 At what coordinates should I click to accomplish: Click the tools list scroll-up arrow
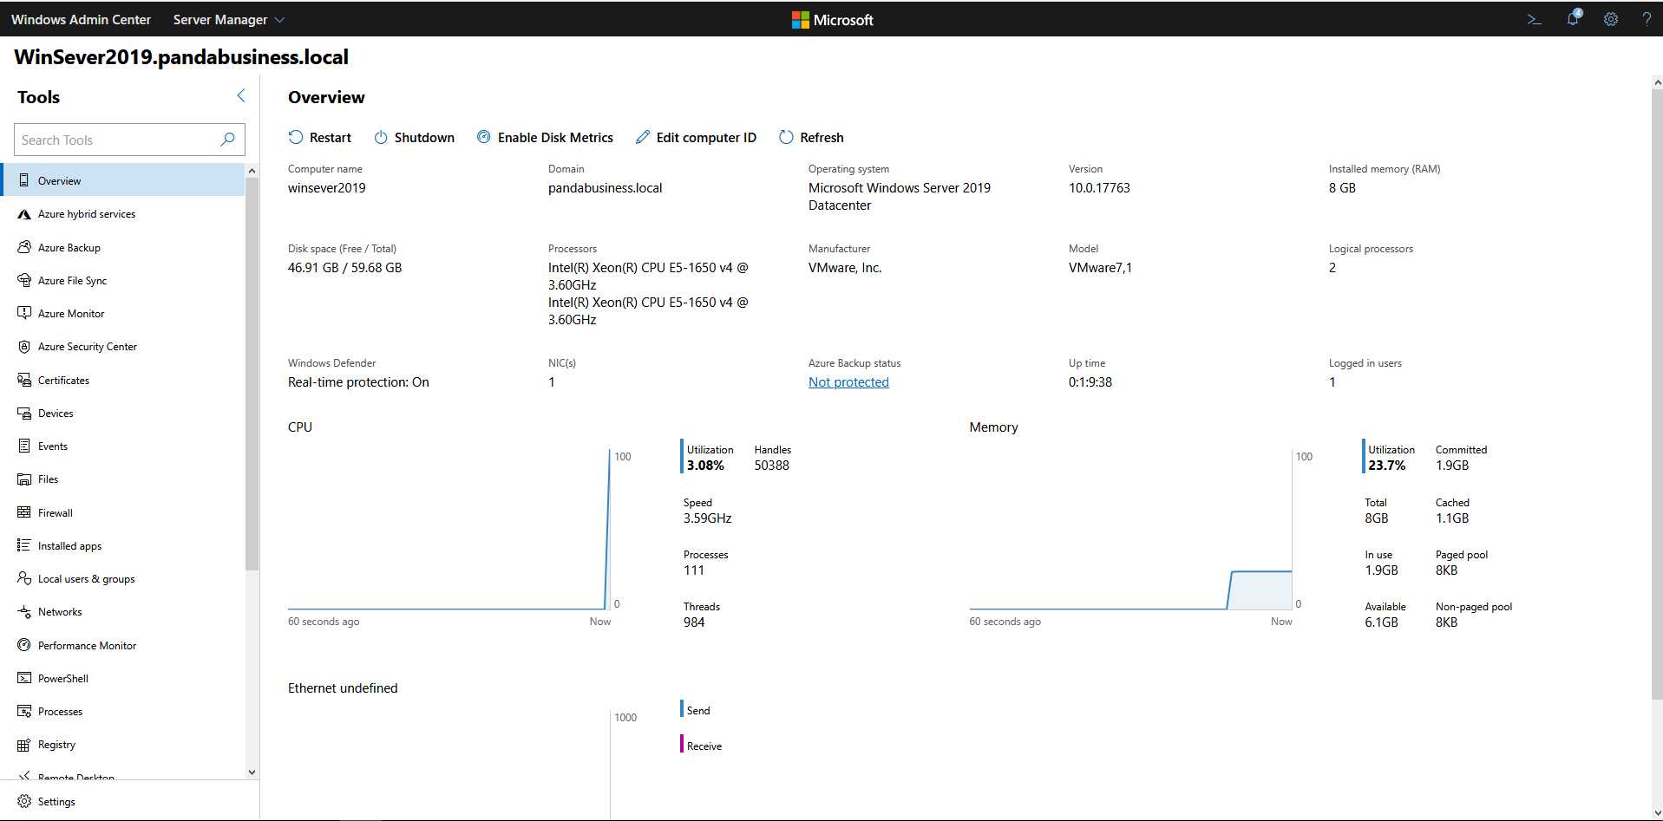(x=252, y=171)
